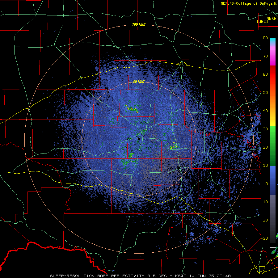
Task: Click the 40 value on the dBZ scale
Action: click(265, 111)
